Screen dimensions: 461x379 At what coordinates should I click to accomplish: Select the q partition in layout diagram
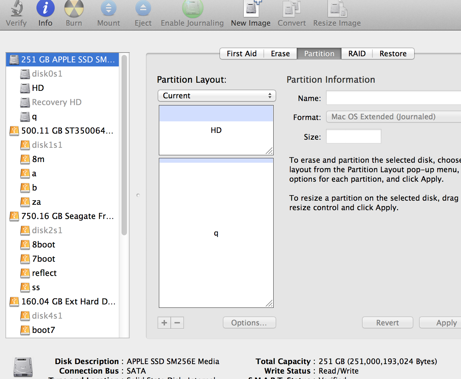point(216,233)
